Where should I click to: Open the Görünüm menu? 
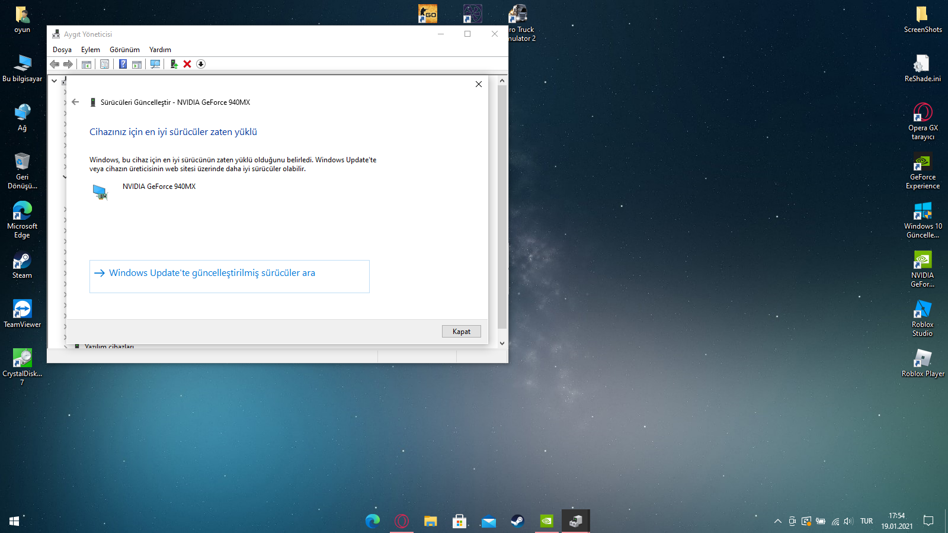tap(124, 50)
